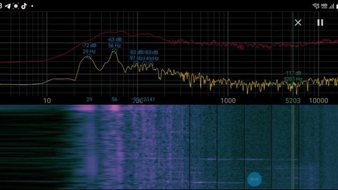This screenshot has height=190, width=338.
Task: Tap the 29 peak marker on the axis
Action: [x=89, y=99]
